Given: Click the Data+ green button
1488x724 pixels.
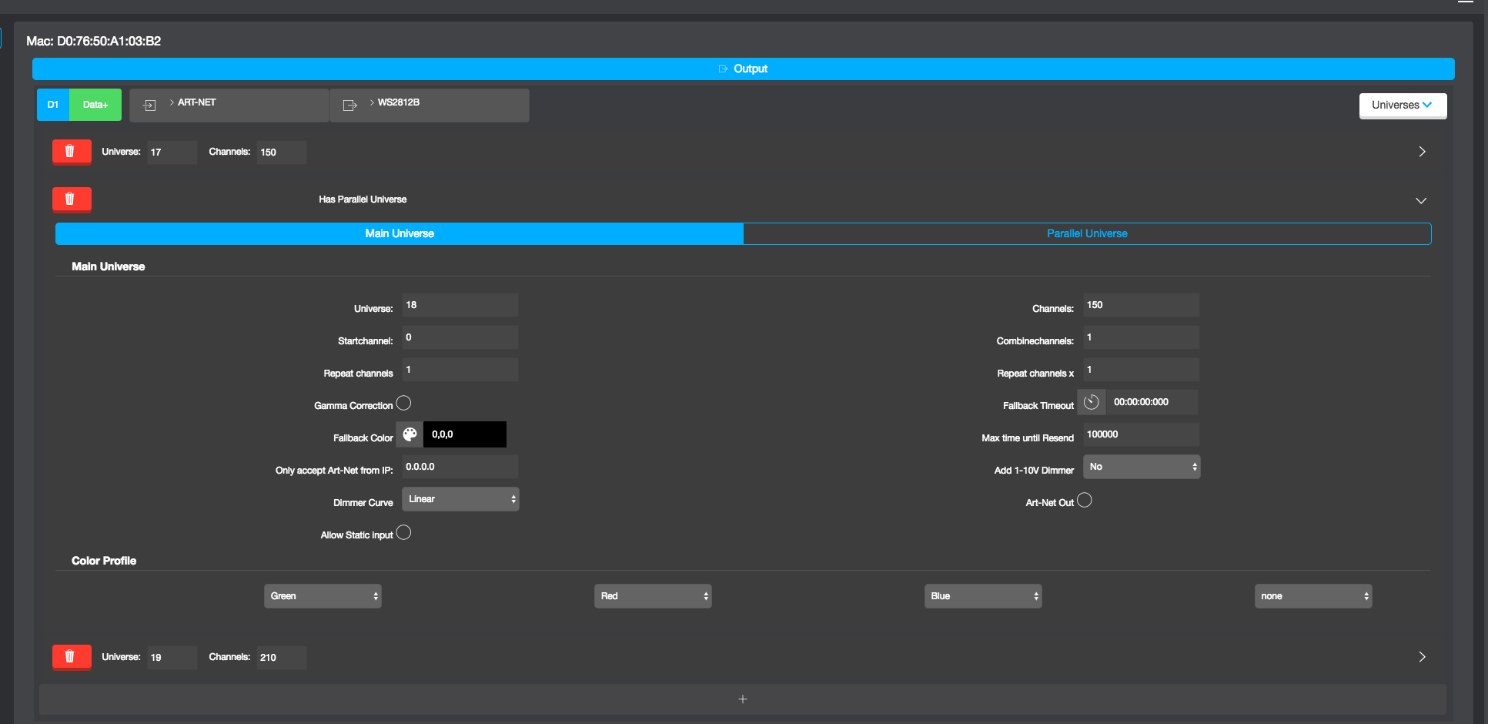Looking at the screenshot, I should coord(95,105).
